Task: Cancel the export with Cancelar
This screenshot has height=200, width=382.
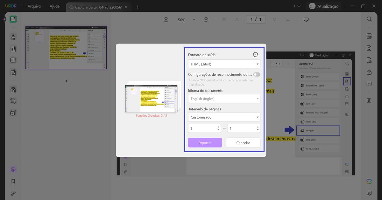Action: pyautogui.click(x=243, y=142)
